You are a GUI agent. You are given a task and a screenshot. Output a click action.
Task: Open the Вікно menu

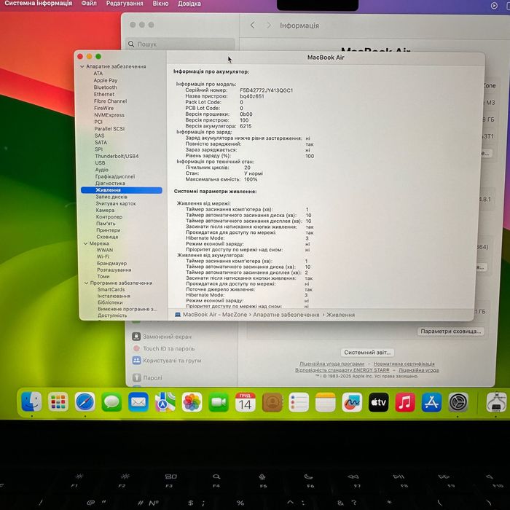coord(161,4)
